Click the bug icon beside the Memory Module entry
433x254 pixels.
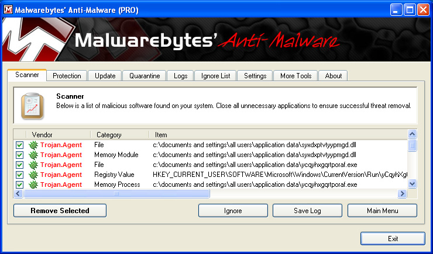(x=33, y=155)
